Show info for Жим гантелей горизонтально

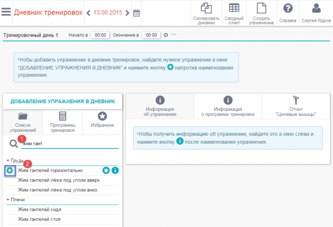pyautogui.click(x=115, y=170)
